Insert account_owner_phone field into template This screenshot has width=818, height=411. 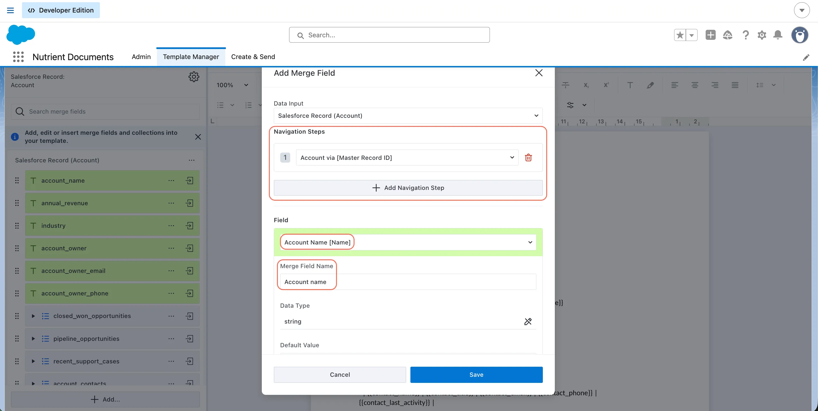coord(190,293)
